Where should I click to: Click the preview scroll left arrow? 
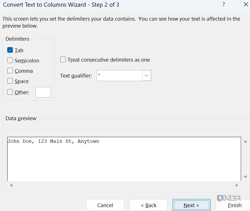pos(11,185)
